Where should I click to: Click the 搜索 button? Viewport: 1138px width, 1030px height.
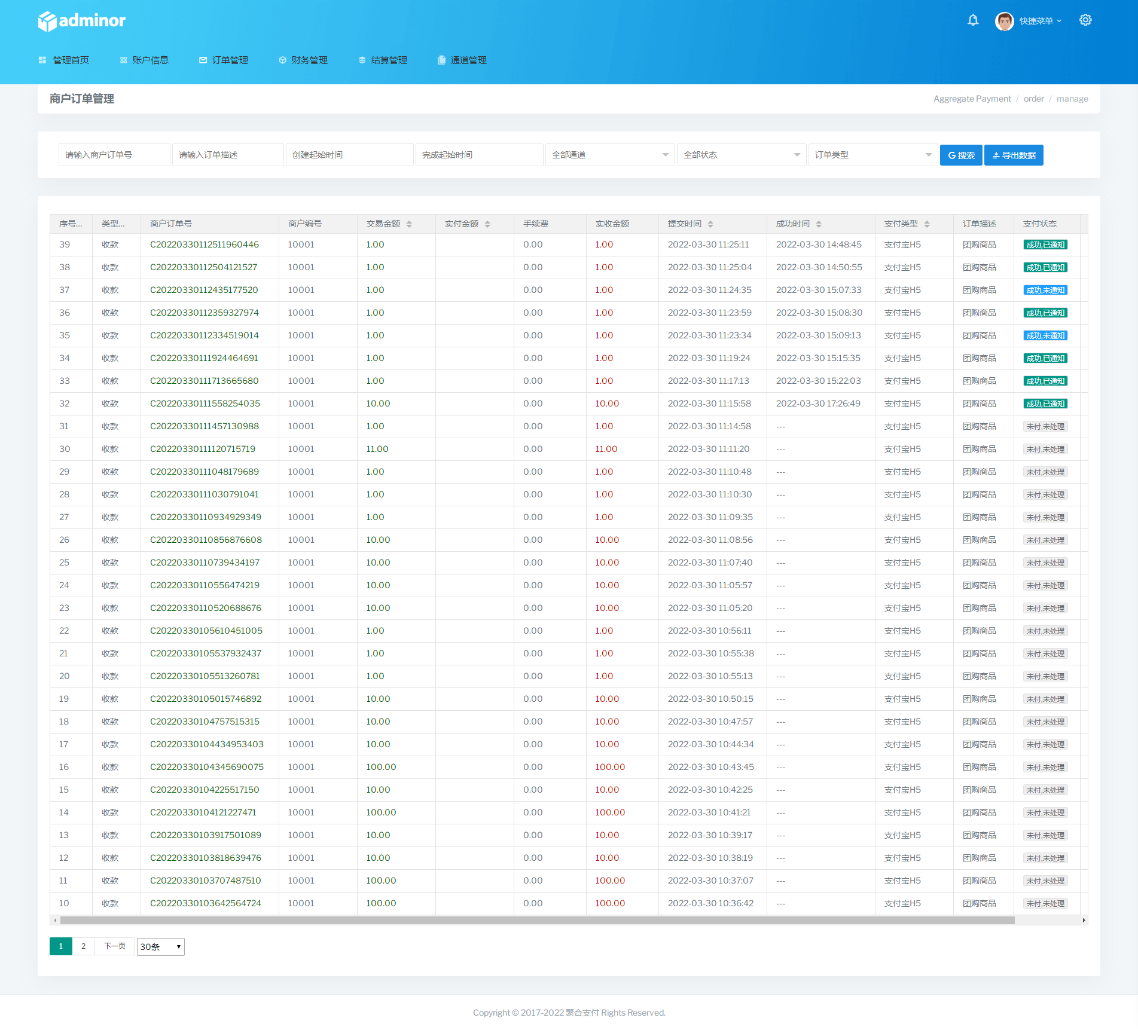(x=960, y=155)
